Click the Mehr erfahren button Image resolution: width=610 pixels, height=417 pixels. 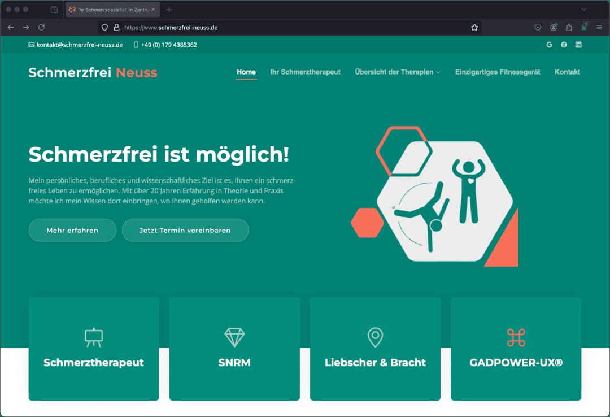pyautogui.click(x=72, y=230)
